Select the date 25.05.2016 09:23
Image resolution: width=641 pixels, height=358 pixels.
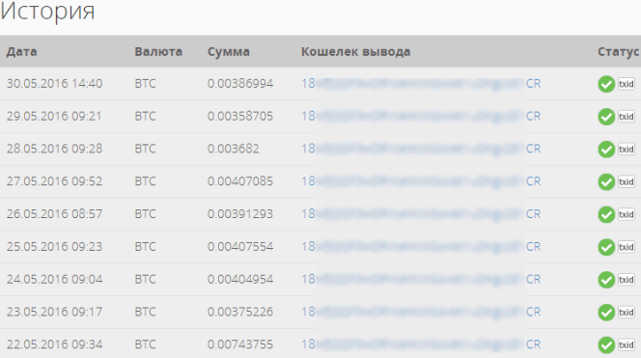pyautogui.click(x=54, y=247)
